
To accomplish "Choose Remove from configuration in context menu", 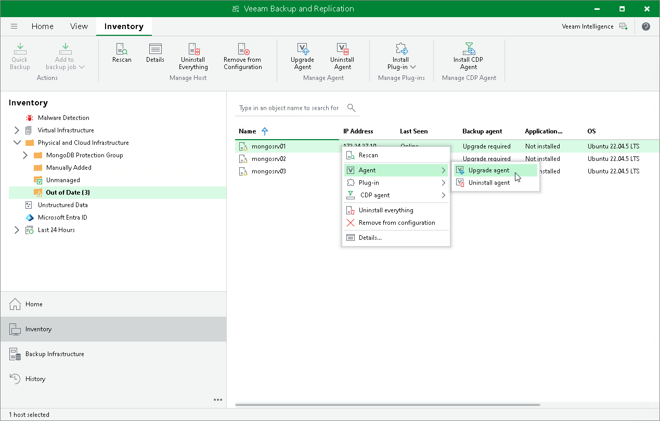I will (396, 223).
